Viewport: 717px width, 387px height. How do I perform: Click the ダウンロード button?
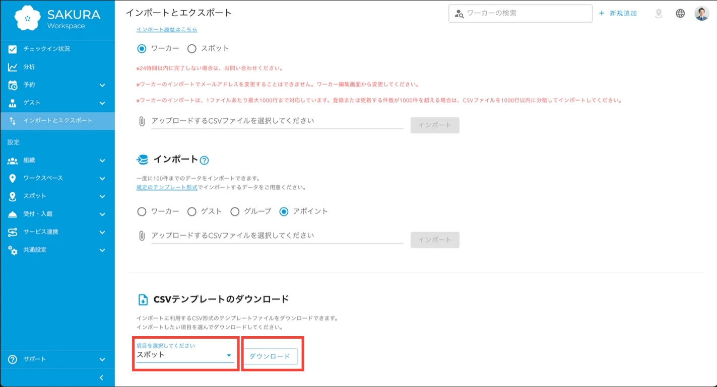click(270, 356)
